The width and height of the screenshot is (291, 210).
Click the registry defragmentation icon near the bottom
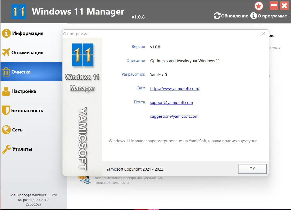(85, 179)
